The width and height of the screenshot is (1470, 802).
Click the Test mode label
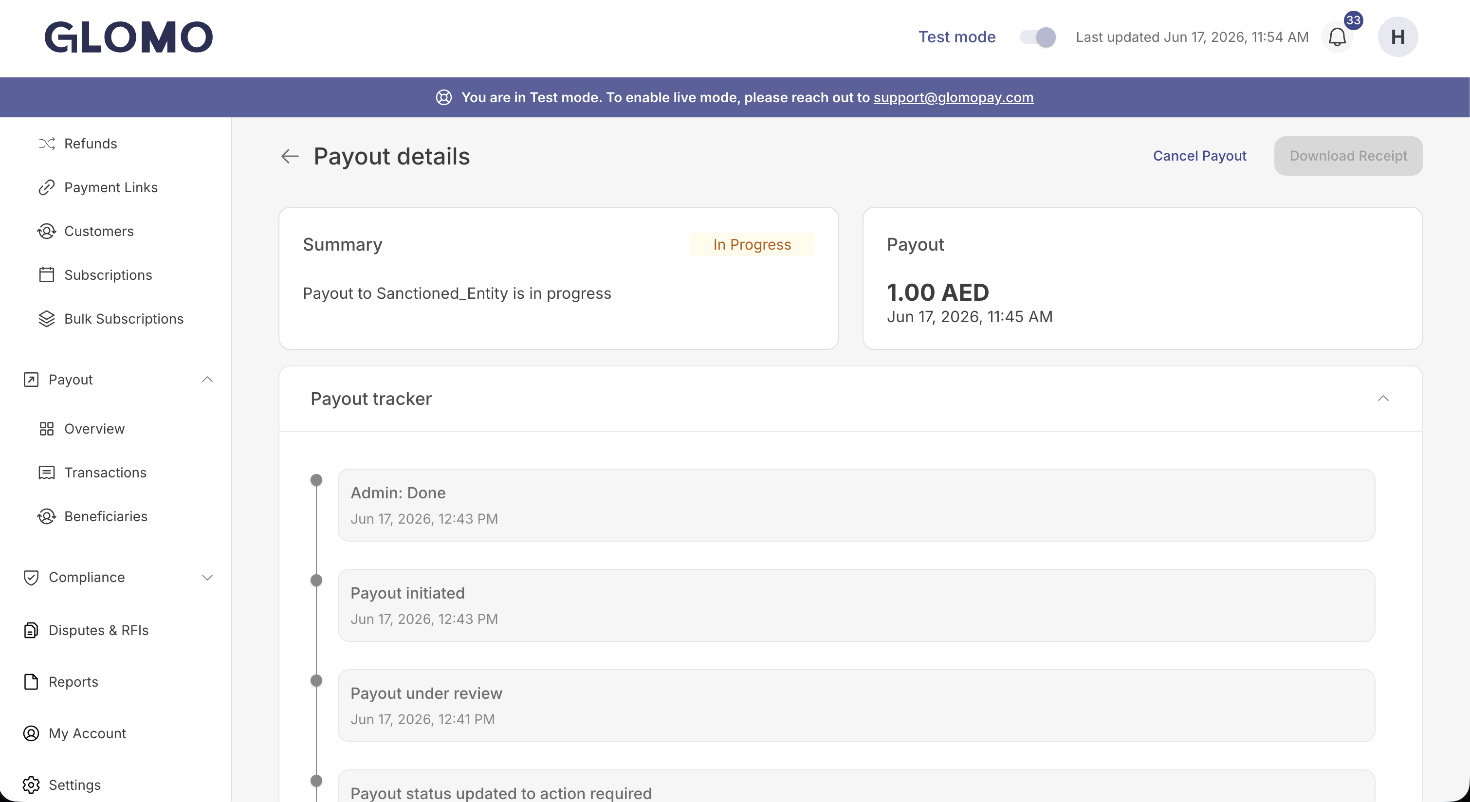(x=957, y=37)
